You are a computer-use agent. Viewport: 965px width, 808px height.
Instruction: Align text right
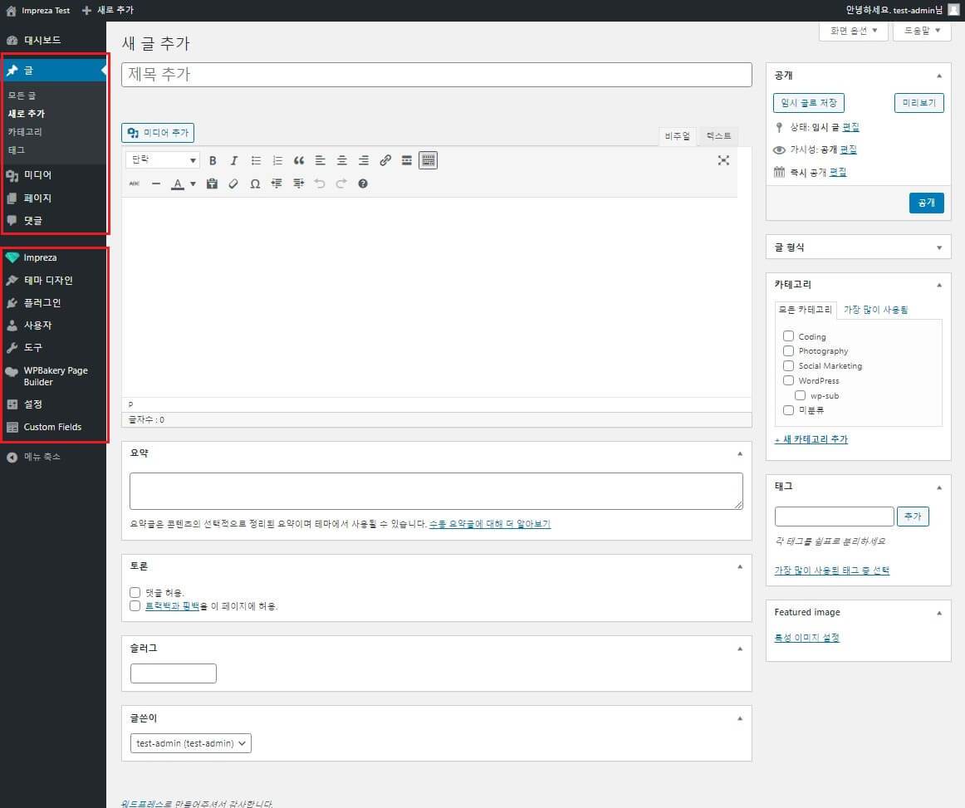(x=364, y=160)
